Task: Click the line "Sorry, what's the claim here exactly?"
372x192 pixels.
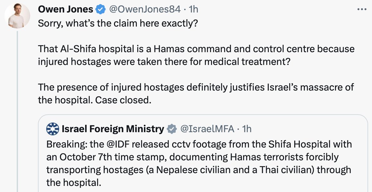Action: click(x=118, y=24)
